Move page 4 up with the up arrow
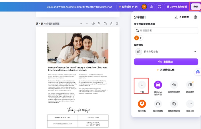This screenshot has width=201, height=129. 81,24
